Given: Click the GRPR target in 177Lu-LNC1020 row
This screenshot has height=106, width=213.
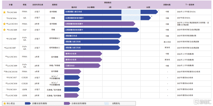Looking at the screenshot, I should 25,95.
